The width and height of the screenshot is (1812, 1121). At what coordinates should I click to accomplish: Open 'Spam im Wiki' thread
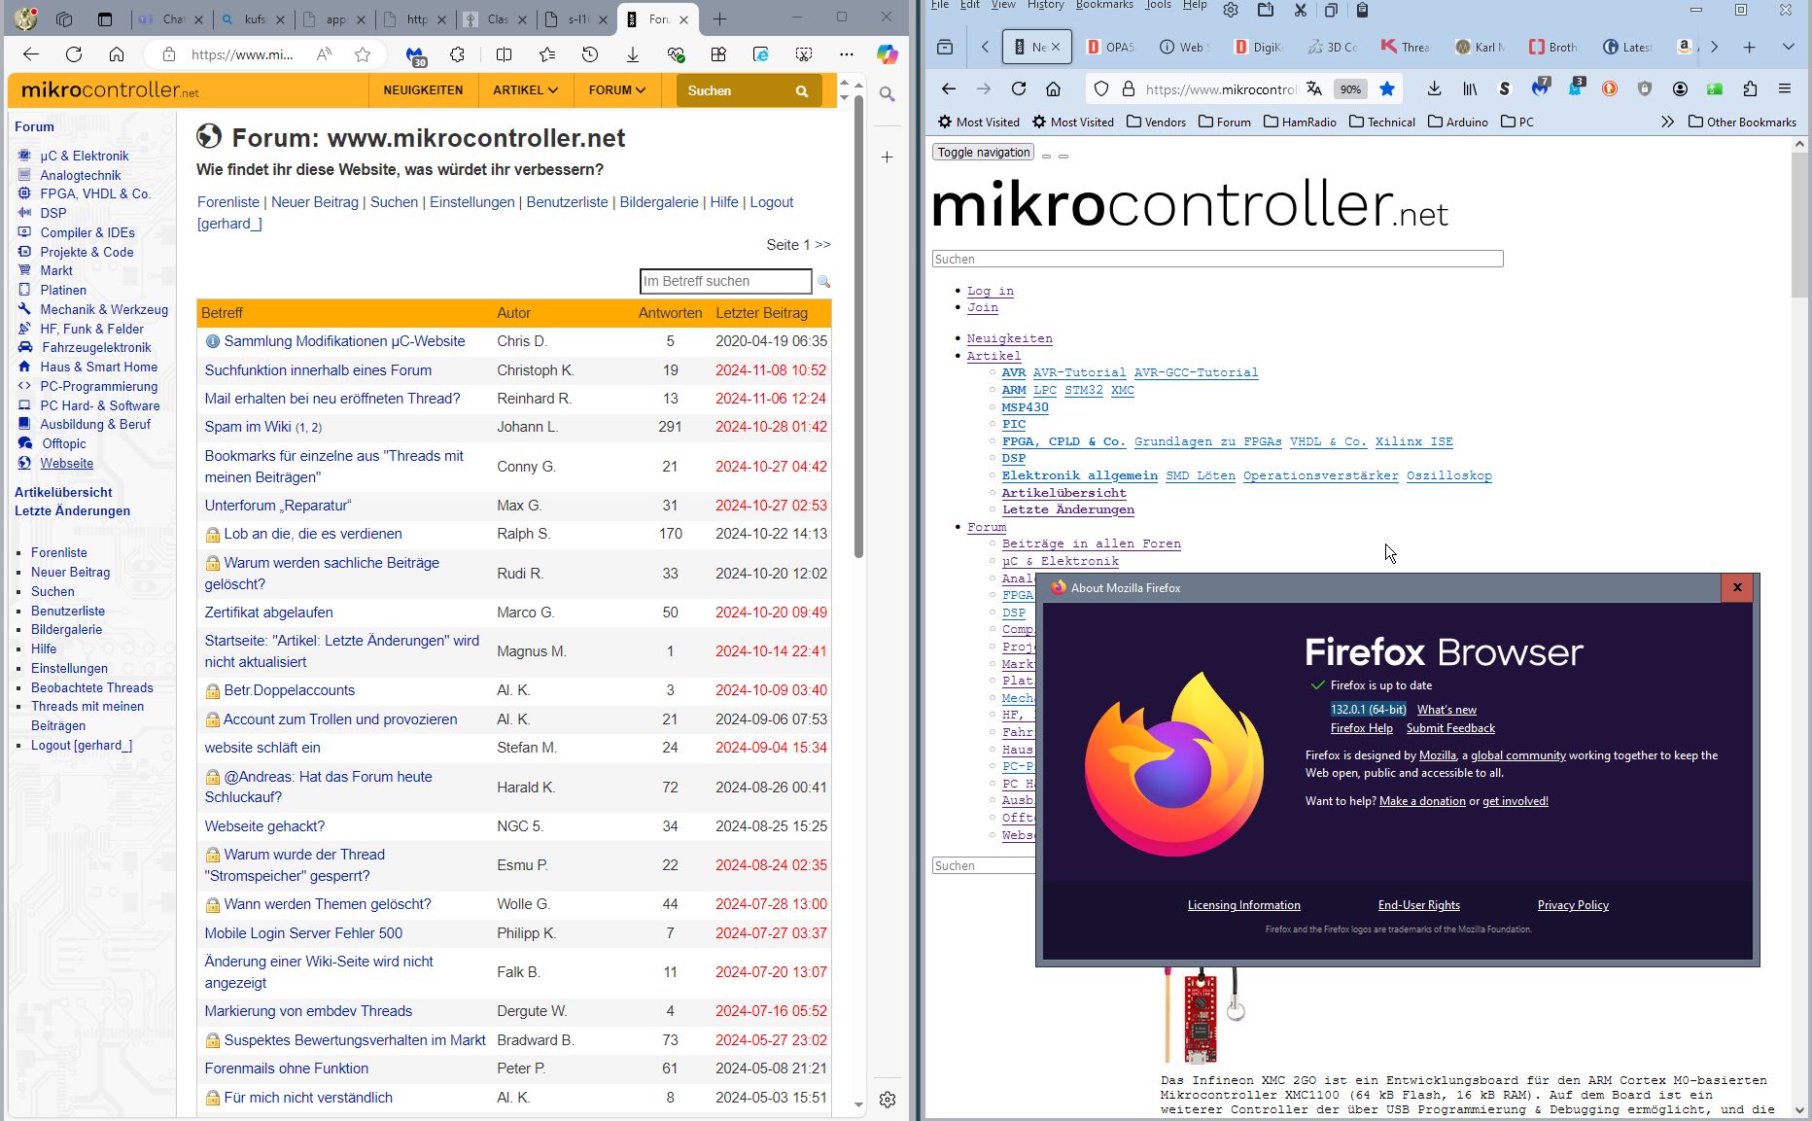click(x=248, y=427)
